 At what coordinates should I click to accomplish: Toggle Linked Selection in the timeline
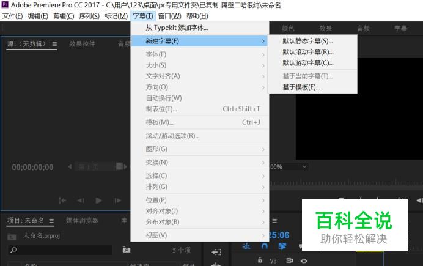[x=282, y=246]
